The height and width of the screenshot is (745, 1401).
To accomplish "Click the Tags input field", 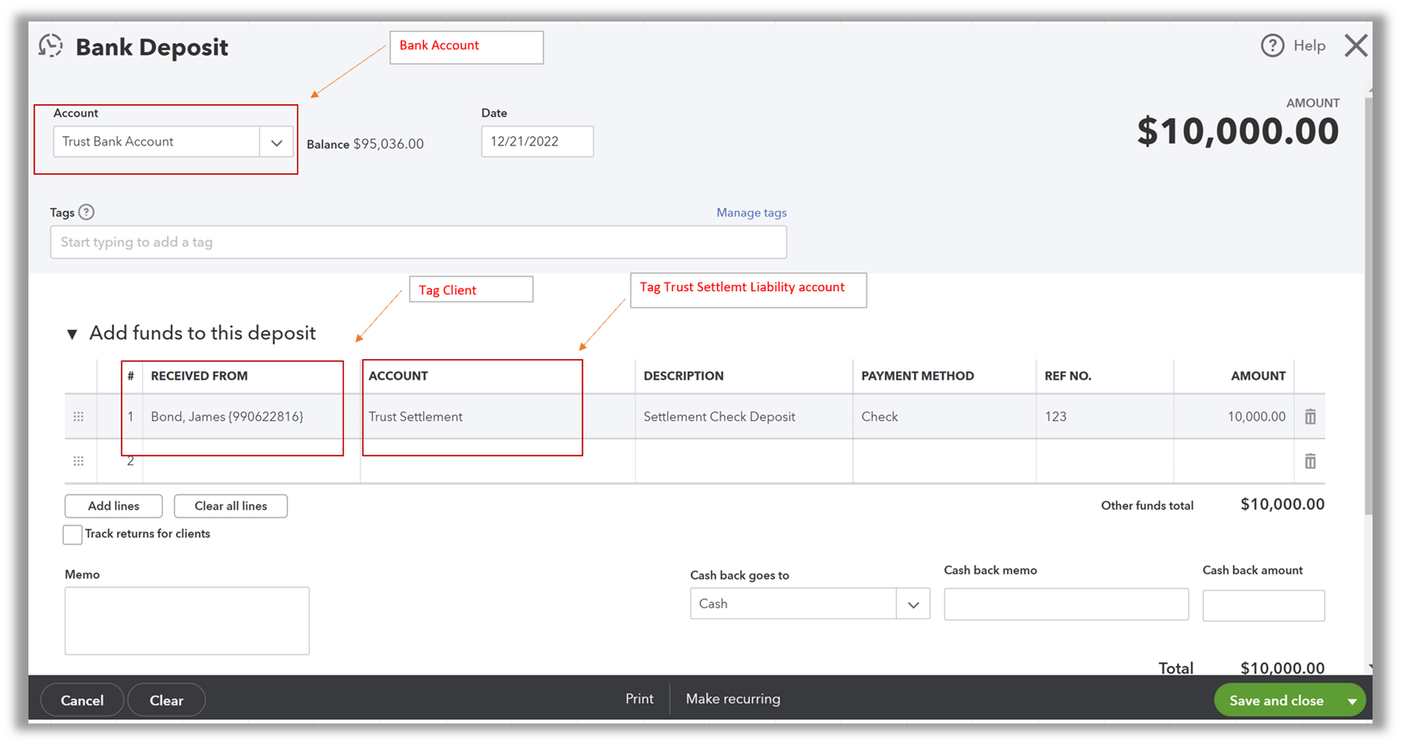I will 418,242.
